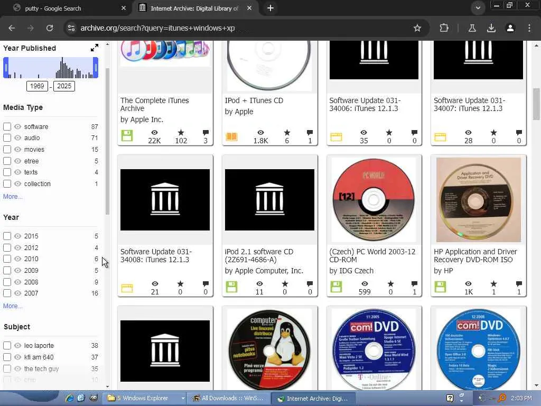Check the 2015 year filter

[x=7, y=236]
